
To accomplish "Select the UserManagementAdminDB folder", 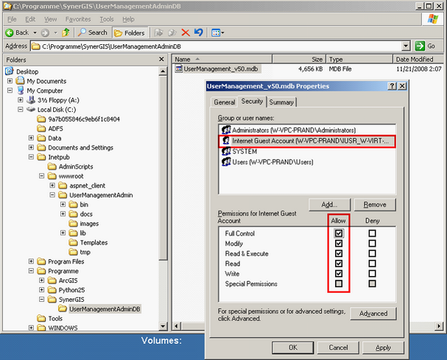I will click(x=99, y=309).
